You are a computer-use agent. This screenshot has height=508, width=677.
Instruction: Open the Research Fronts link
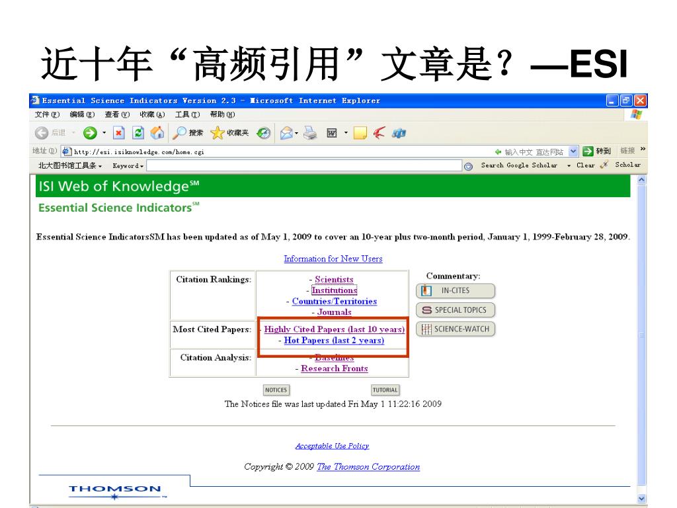coord(334,368)
